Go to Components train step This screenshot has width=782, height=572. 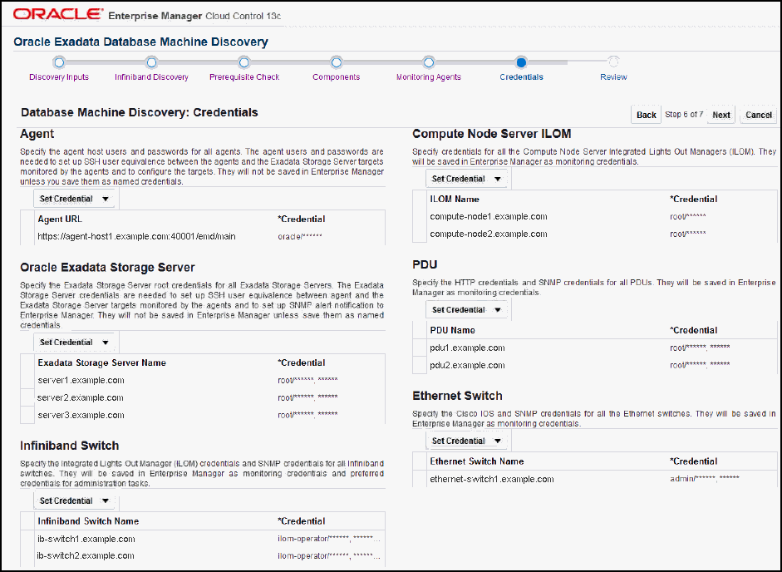[336, 76]
